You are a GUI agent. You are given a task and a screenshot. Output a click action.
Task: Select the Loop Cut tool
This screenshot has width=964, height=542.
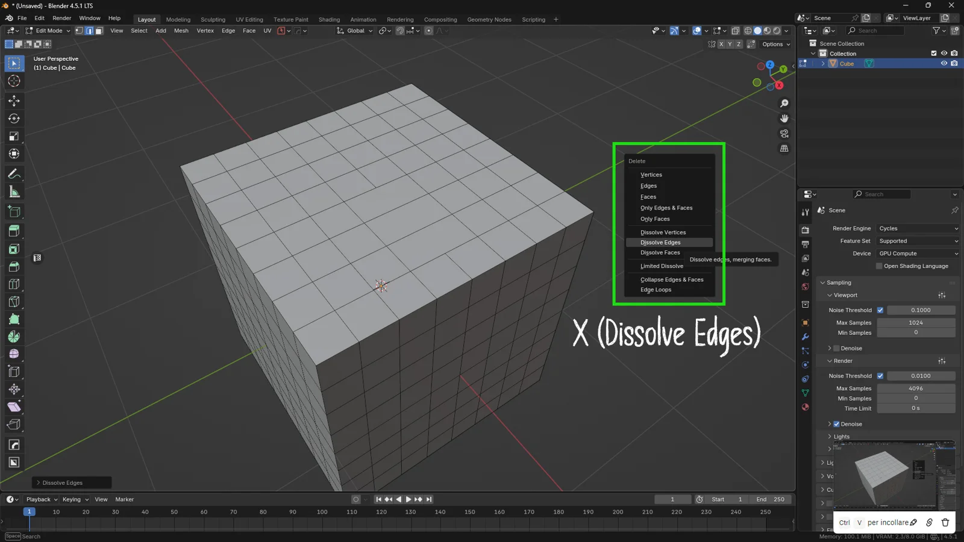pos(14,284)
